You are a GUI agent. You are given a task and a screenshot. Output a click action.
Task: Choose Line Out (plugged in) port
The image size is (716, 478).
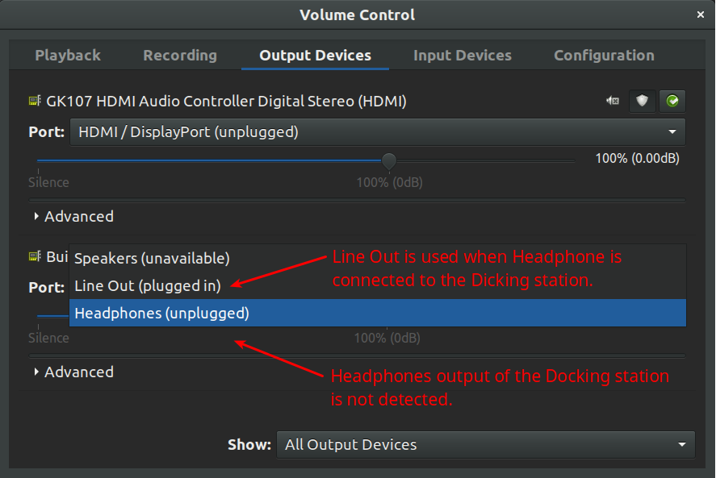pyautogui.click(x=147, y=285)
